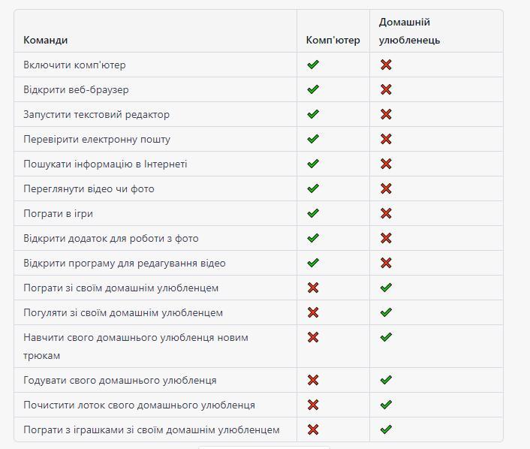530x449 pixels.
Task: Click red cross for Погуляти зі своїм улюбленцем row
Action: (313, 312)
